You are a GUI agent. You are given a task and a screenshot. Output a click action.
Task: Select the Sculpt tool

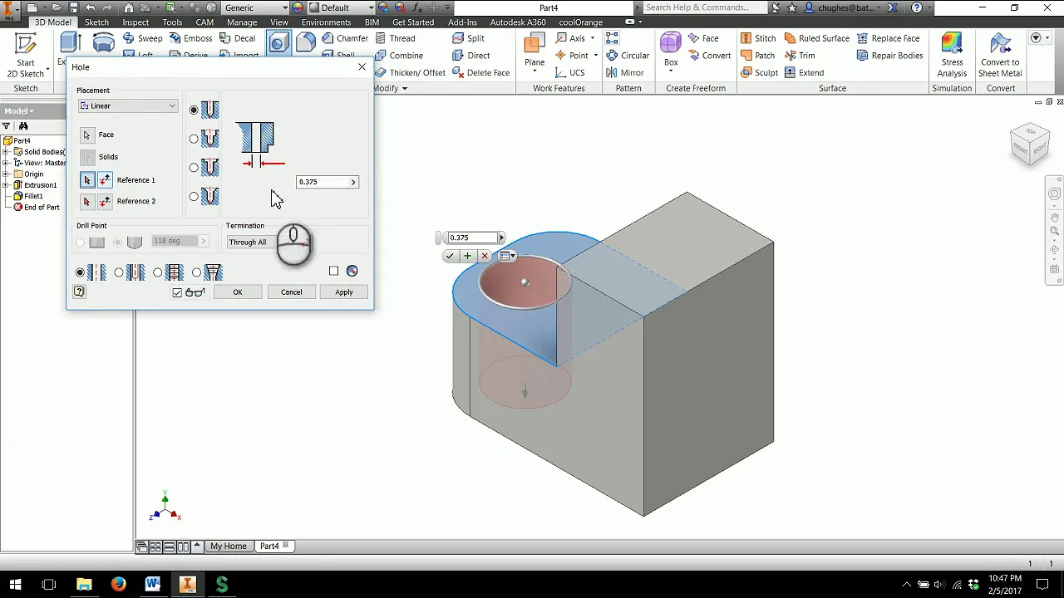tap(759, 73)
